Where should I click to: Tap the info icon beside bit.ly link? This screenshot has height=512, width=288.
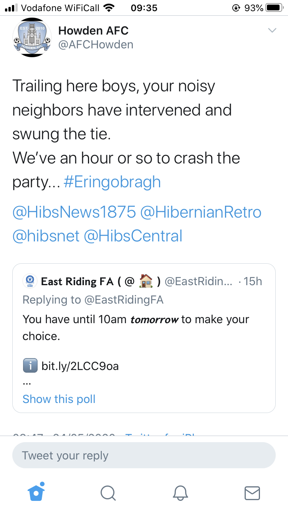(30, 366)
